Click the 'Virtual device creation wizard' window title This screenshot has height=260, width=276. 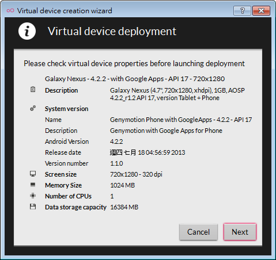(x=65, y=11)
